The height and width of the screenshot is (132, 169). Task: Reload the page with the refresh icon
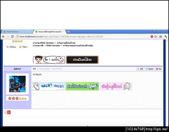click(x=12, y=37)
